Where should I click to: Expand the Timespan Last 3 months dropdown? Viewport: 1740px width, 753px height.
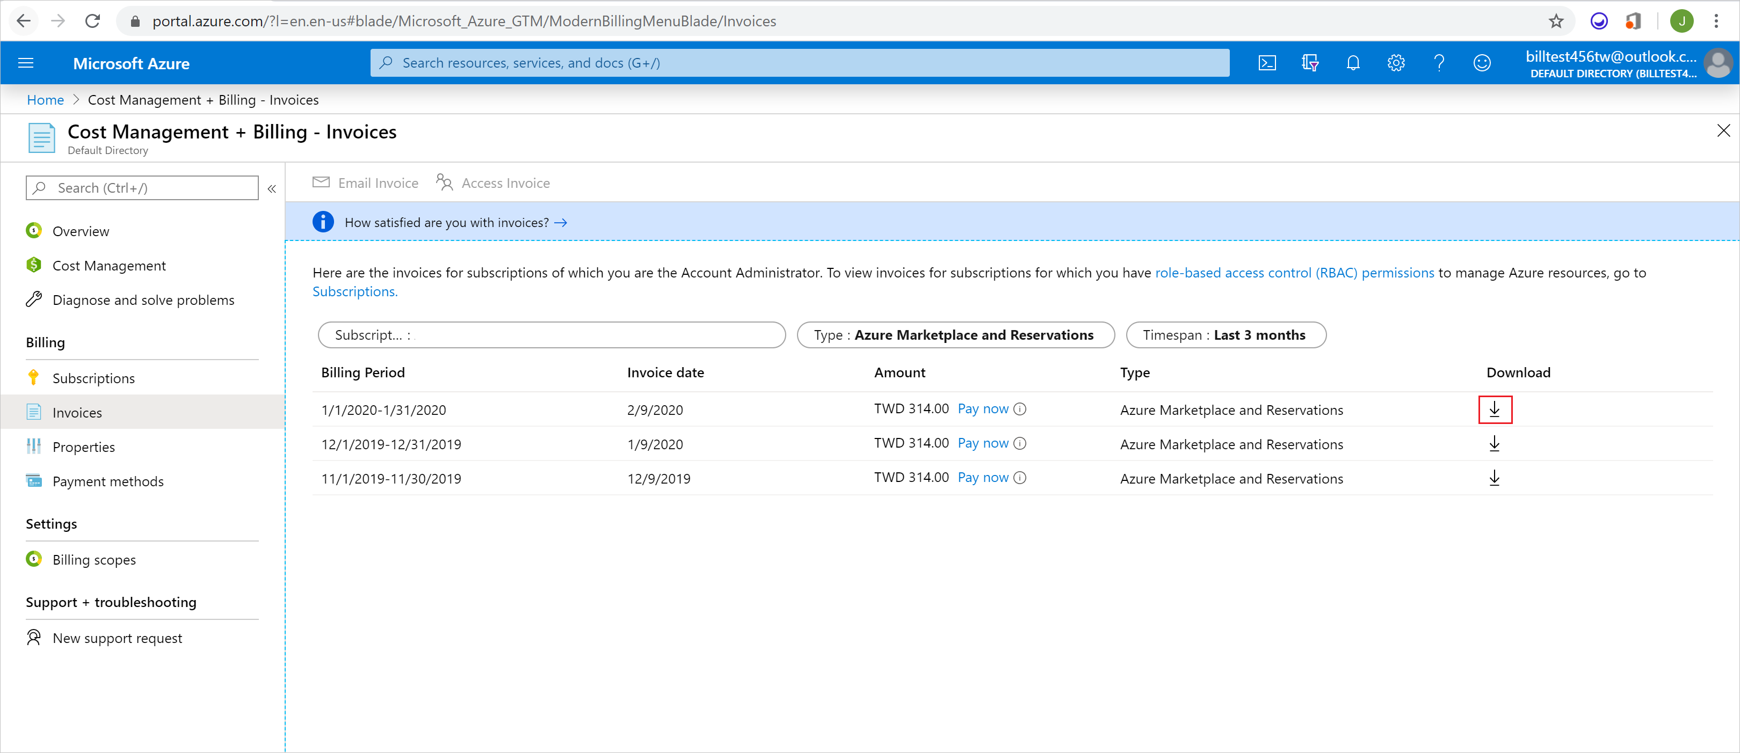(x=1225, y=334)
